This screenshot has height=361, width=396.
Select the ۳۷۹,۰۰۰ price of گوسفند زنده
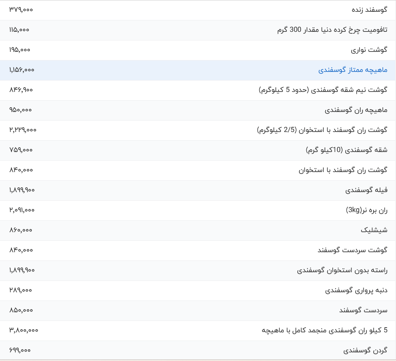pos(21,10)
